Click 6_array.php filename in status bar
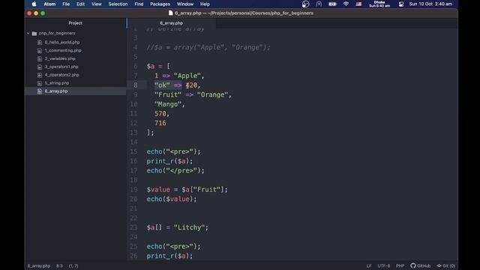The height and width of the screenshot is (270, 480). pos(39,265)
